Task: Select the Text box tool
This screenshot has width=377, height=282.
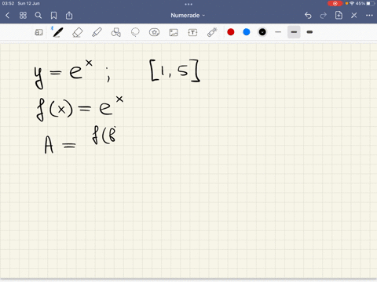Action: [x=192, y=32]
